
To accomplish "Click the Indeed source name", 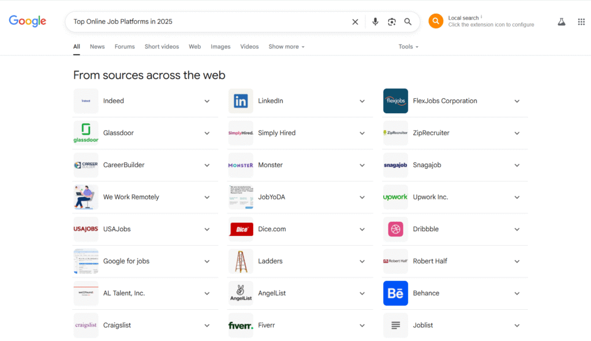I will (114, 101).
